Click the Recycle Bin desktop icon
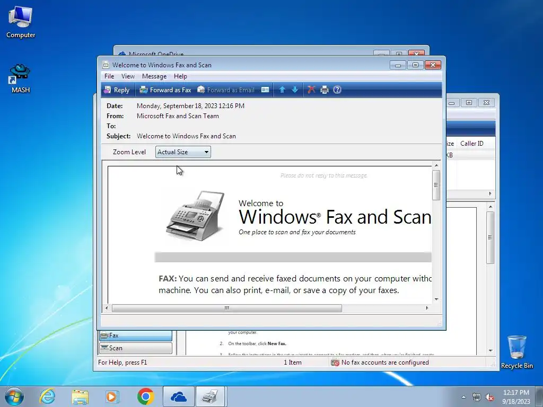 click(516, 352)
